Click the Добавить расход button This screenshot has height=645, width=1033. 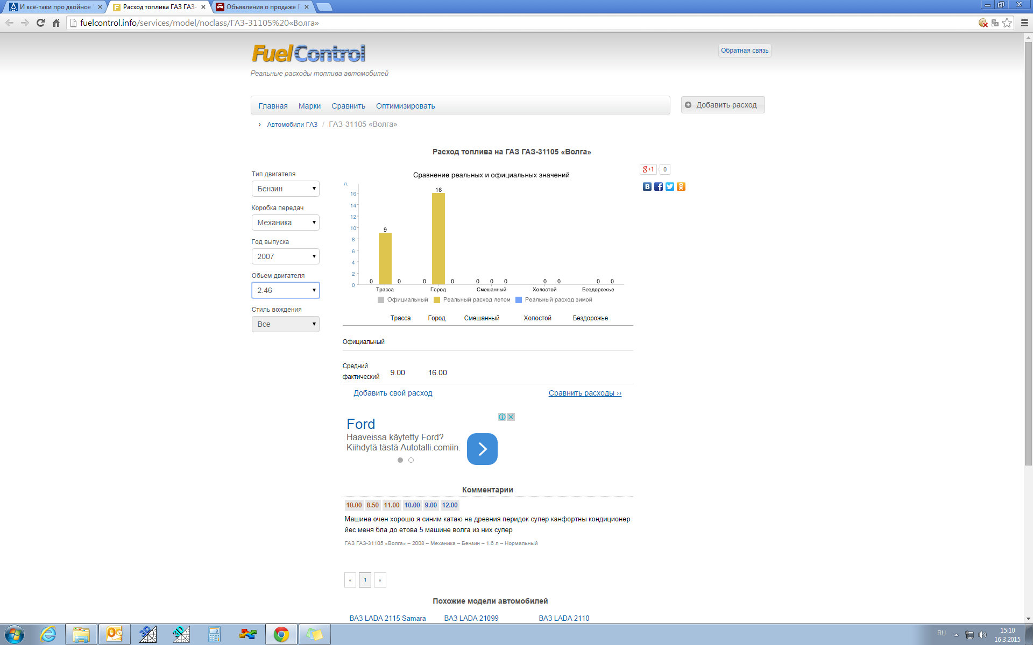pyautogui.click(x=723, y=105)
